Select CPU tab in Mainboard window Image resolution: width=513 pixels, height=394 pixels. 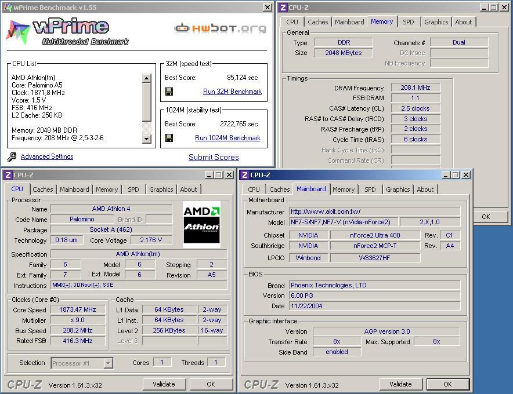coord(254,189)
